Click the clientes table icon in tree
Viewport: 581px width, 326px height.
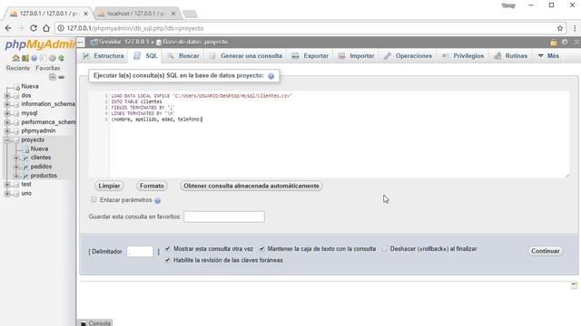pos(25,158)
